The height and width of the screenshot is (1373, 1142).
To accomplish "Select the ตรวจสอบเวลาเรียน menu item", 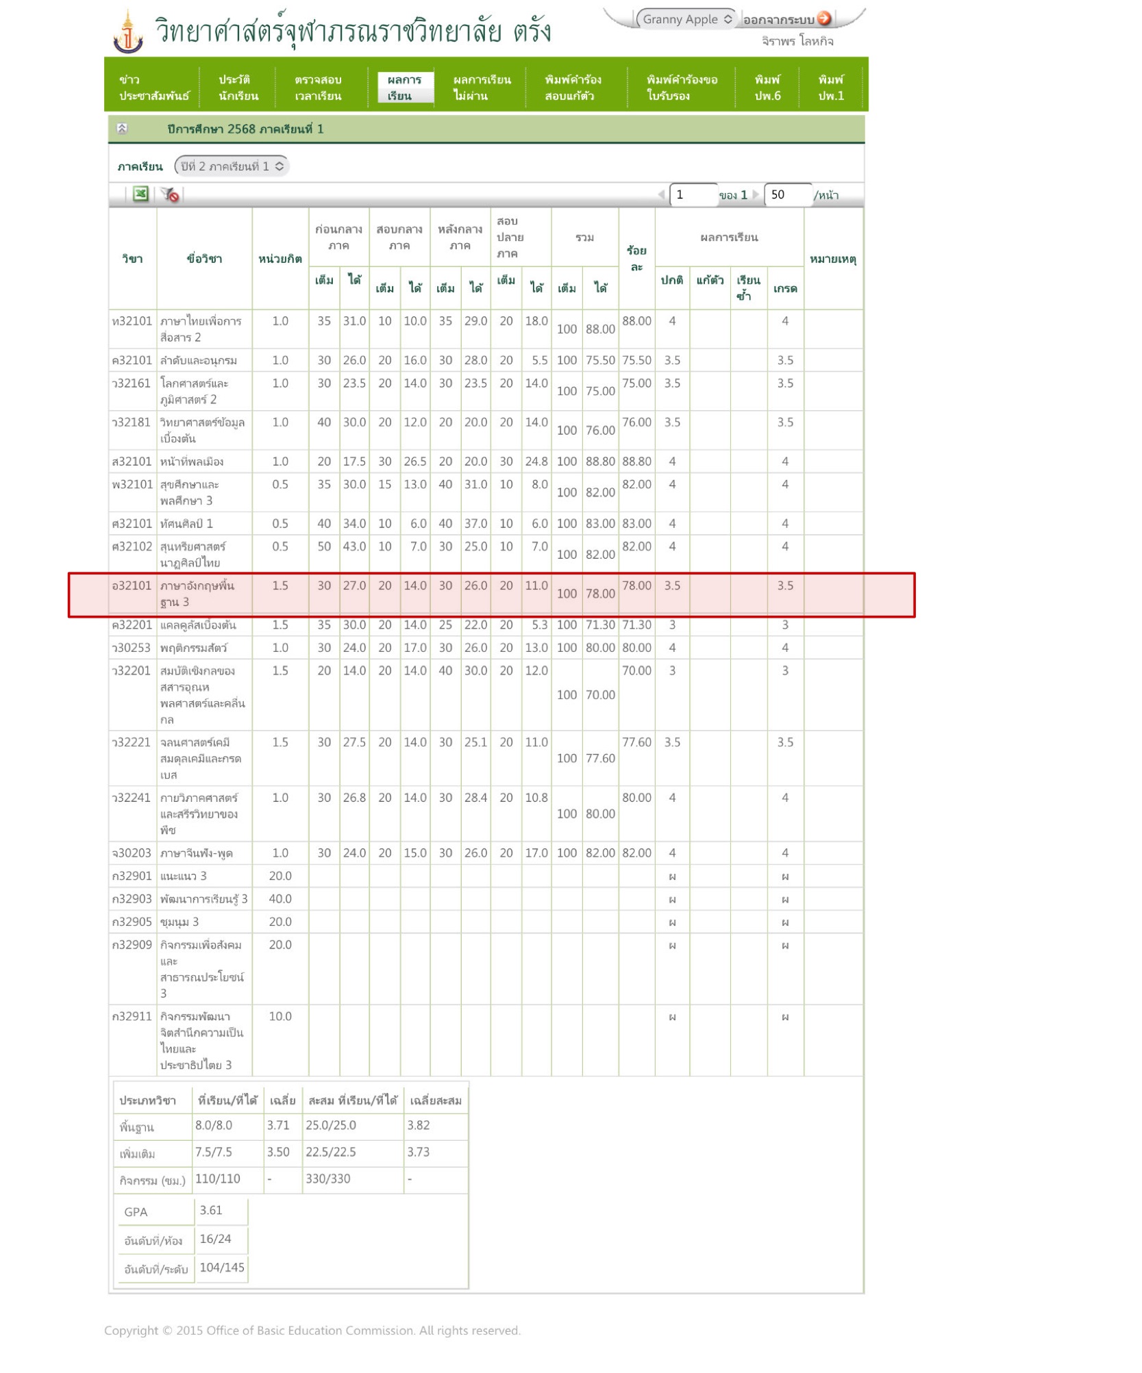I will click(x=318, y=88).
